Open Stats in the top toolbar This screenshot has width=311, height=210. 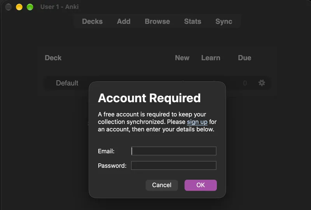tap(192, 21)
